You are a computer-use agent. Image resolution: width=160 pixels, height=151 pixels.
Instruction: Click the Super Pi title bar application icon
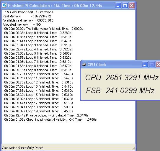[4, 5]
